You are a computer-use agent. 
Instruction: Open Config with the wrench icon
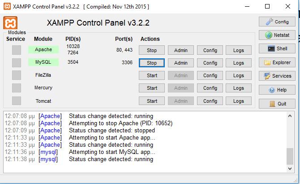tap(277, 22)
